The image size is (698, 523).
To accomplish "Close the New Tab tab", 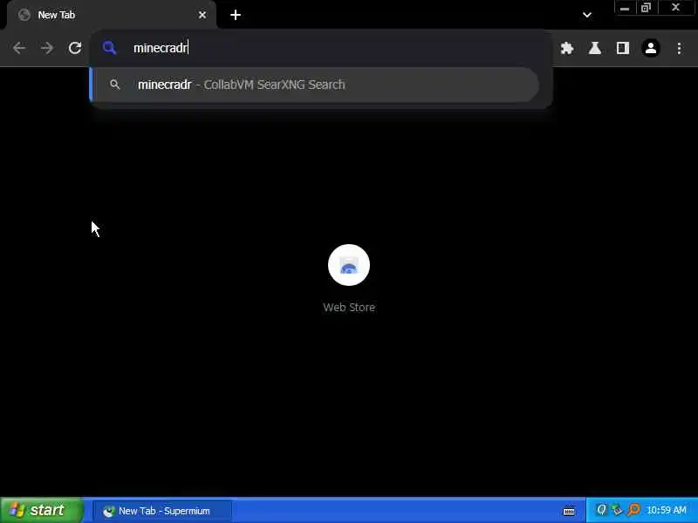I will [x=202, y=15].
